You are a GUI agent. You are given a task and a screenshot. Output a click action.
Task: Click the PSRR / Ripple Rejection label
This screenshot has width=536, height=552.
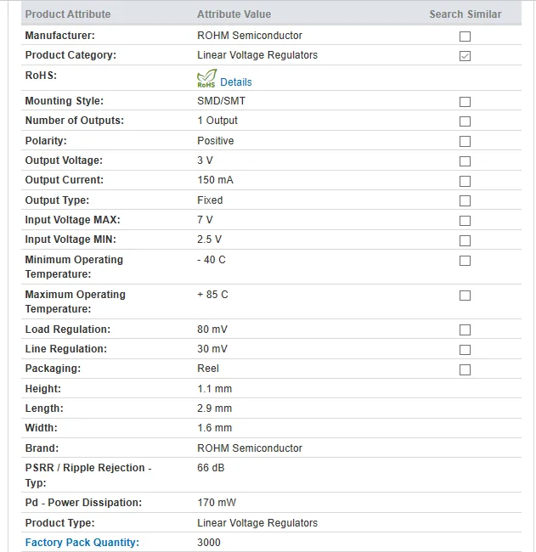click(88, 476)
